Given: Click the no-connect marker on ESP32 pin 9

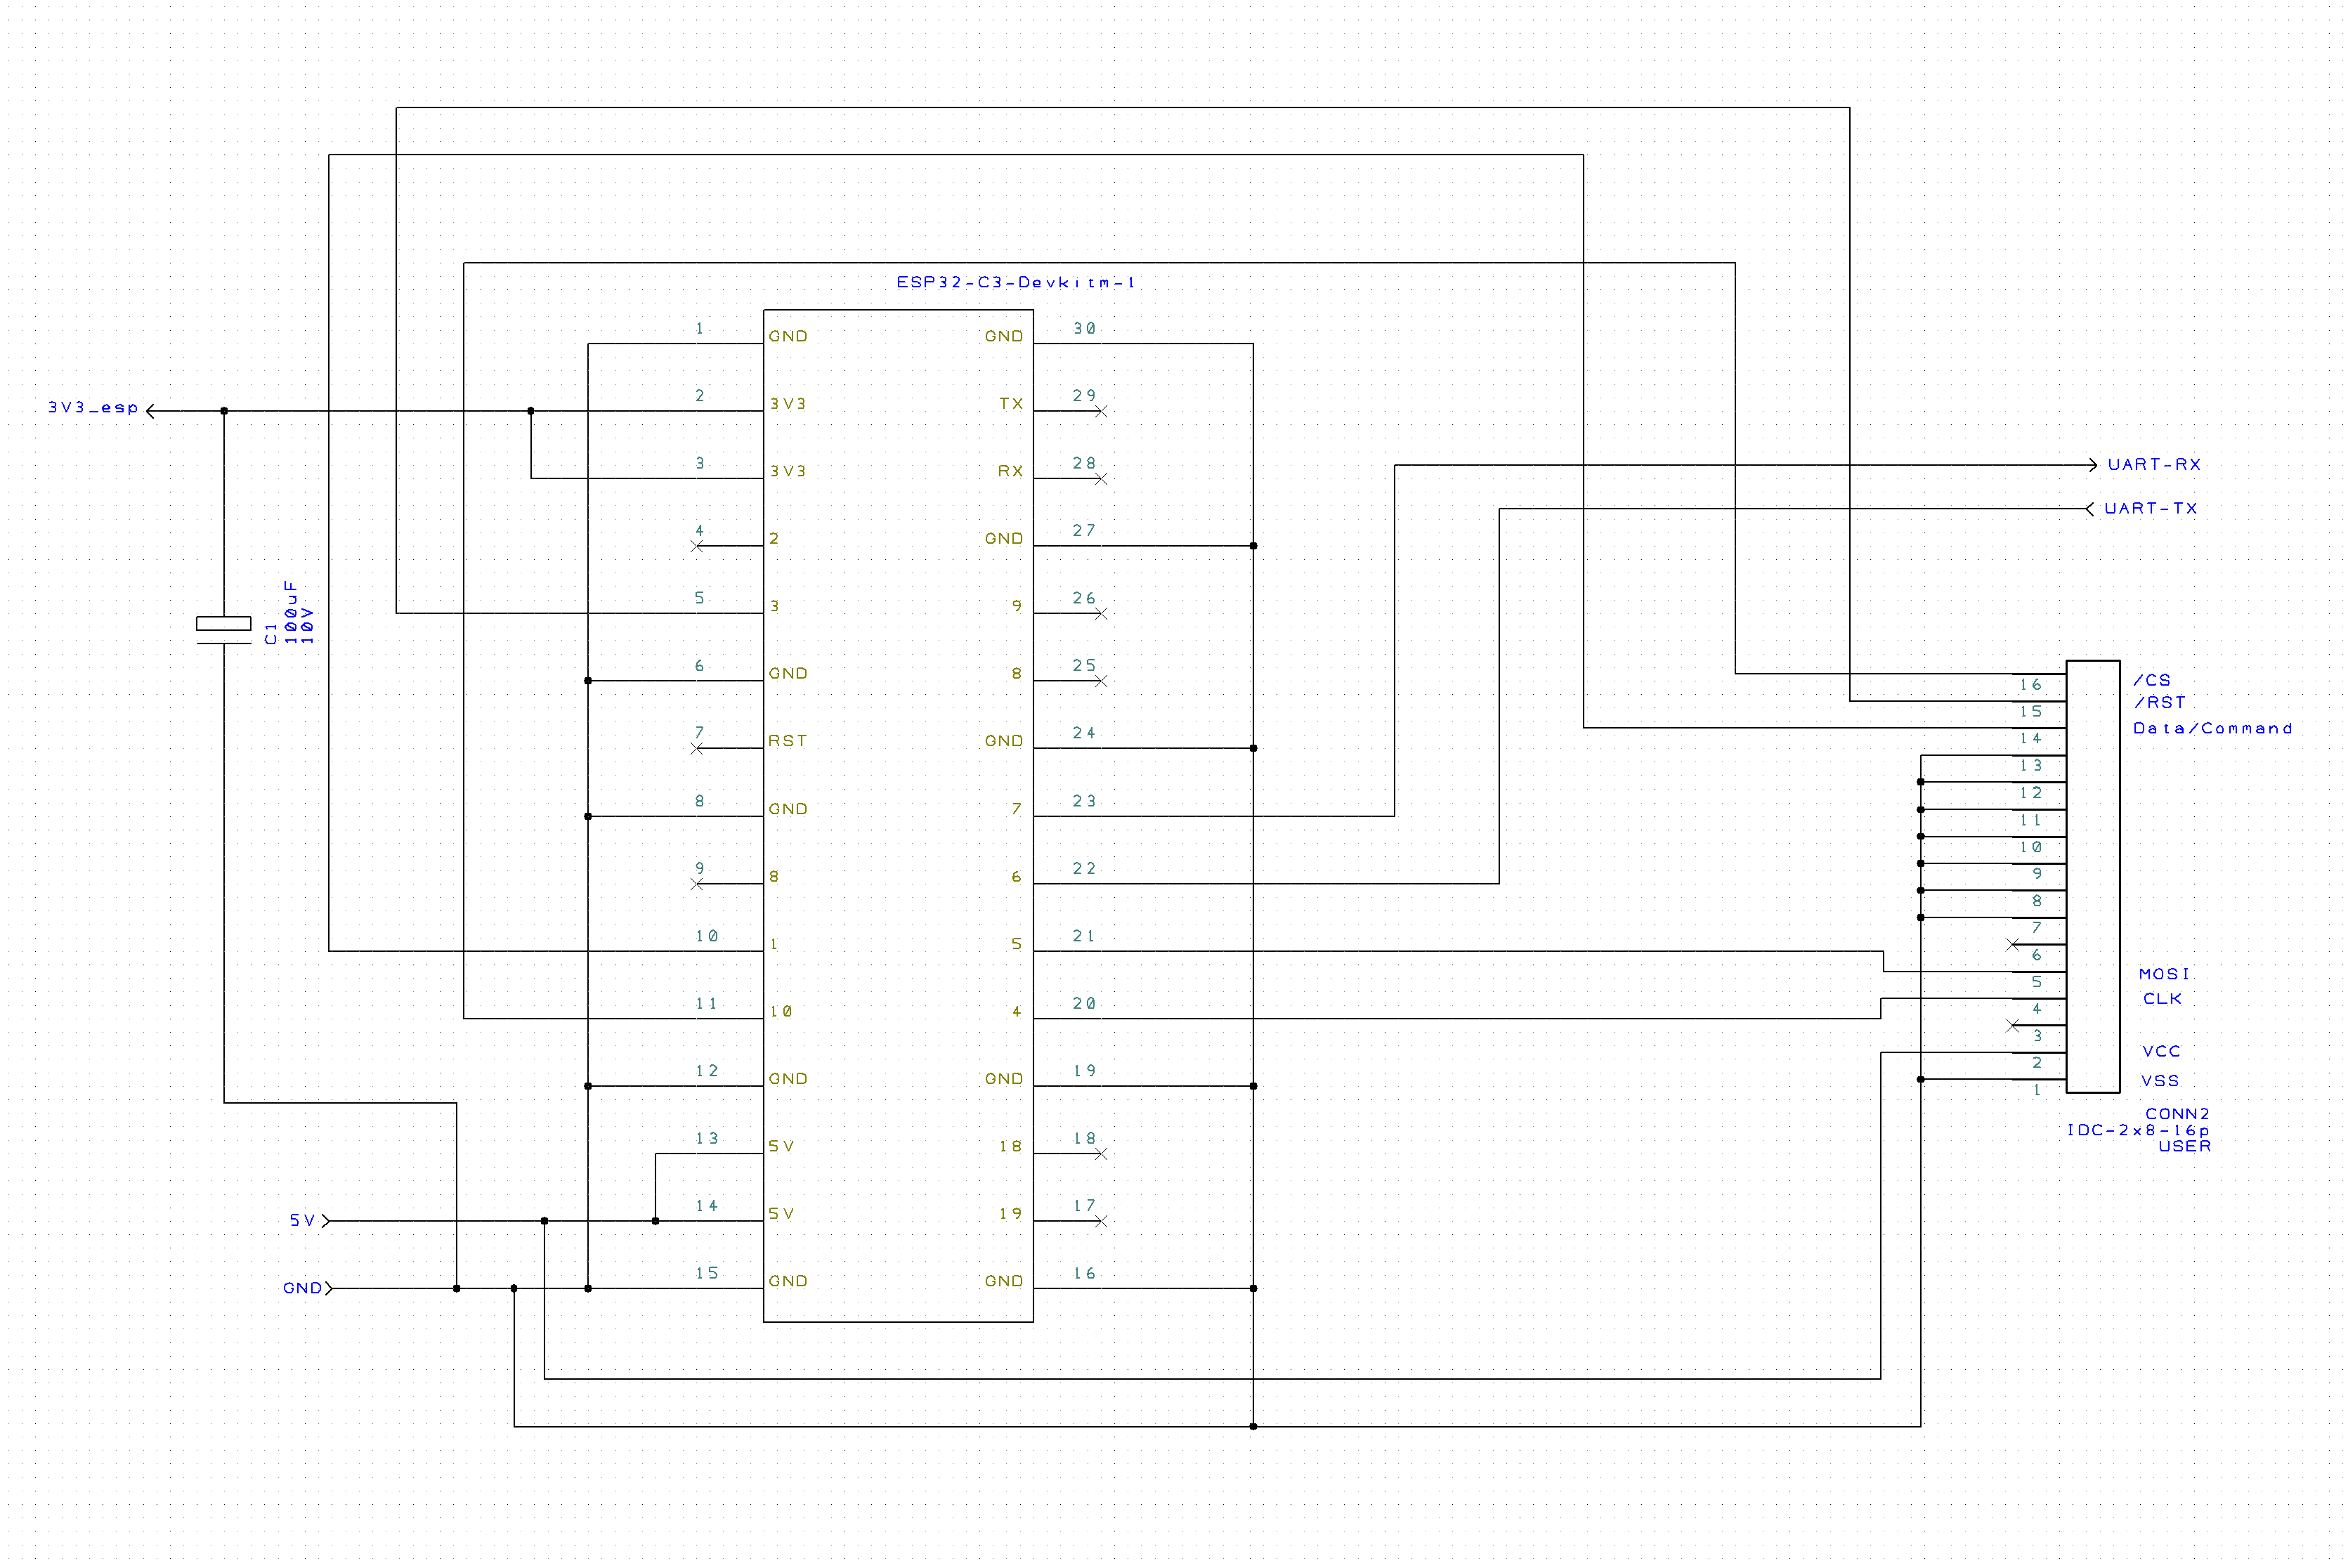Looking at the screenshot, I should coord(697,884).
